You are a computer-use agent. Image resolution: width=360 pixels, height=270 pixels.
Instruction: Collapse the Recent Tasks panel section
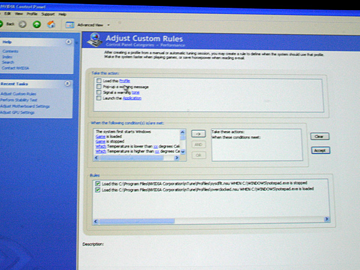click(69, 85)
